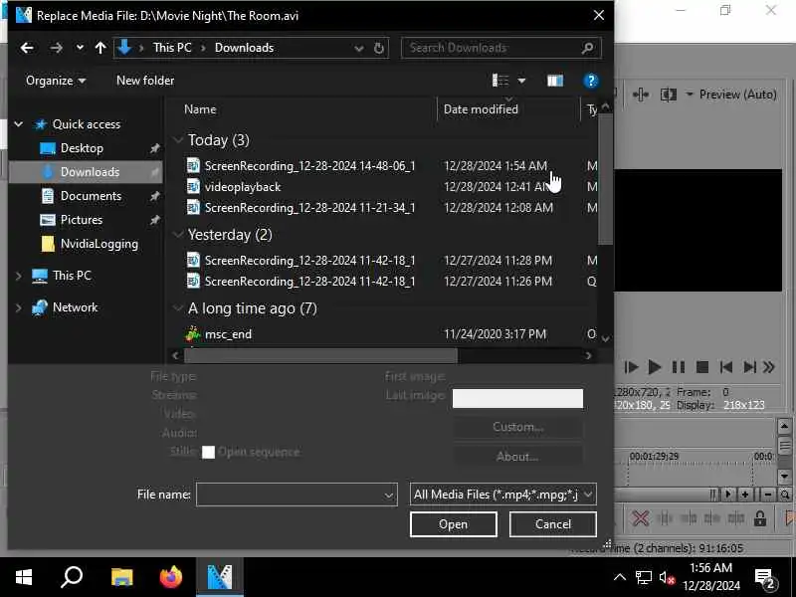Sort by Date modified column
796x597 pixels.
point(481,109)
